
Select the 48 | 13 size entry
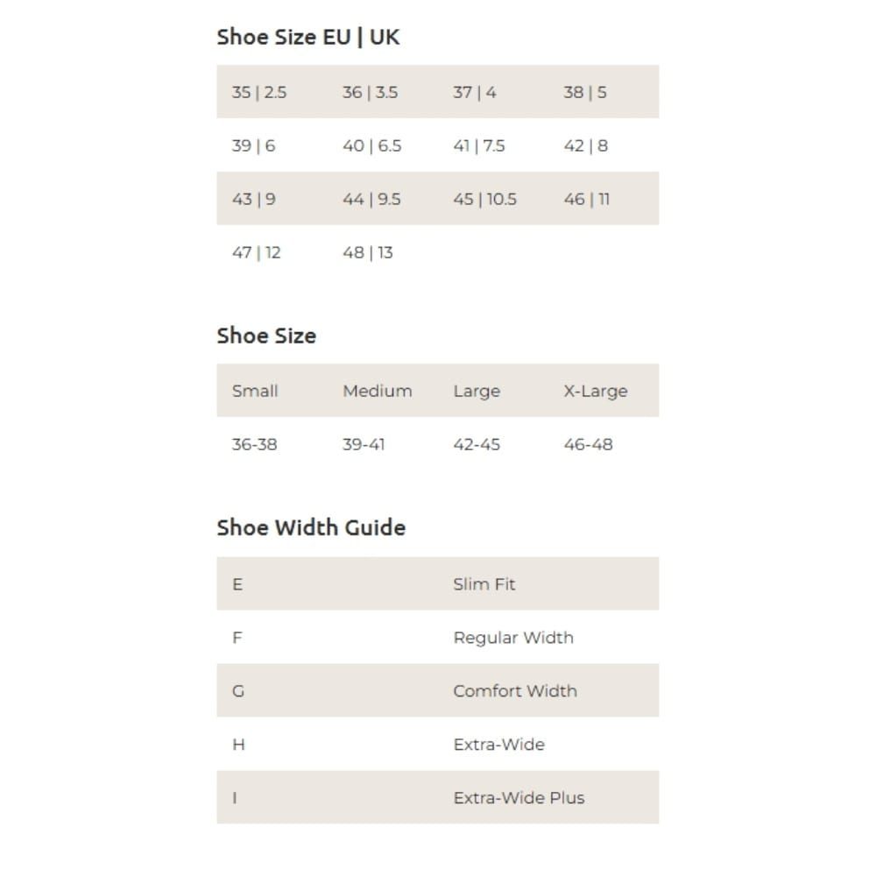point(368,253)
